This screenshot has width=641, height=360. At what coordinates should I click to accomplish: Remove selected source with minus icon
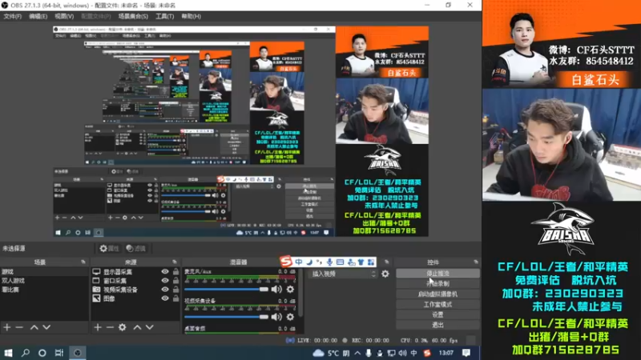[x=110, y=327]
